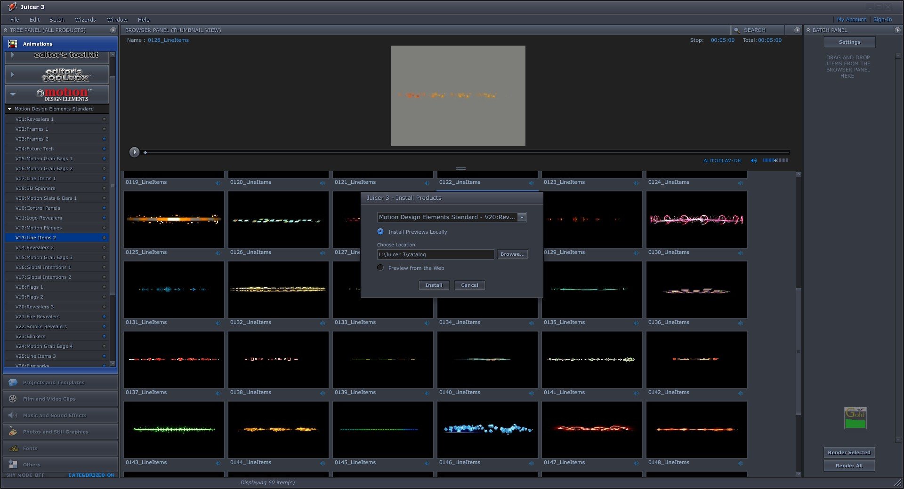Open the Music and Sound Effects category
The height and width of the screenshot is (489, 904).
coord(54,415)
